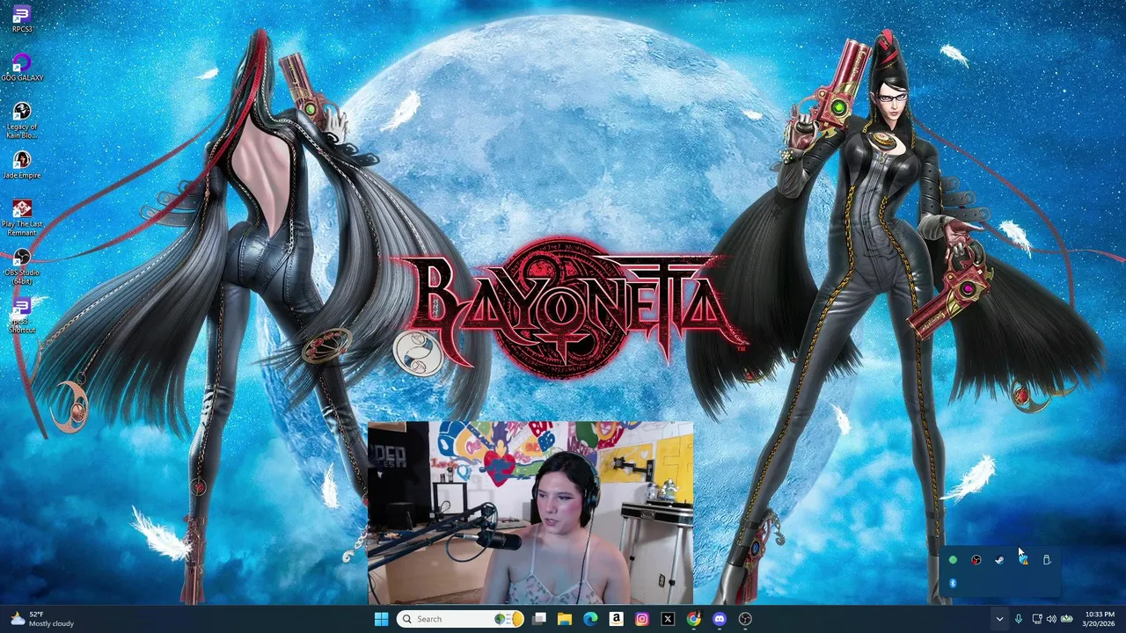Viewport: 1126px width, 633px height.
Task: Open Steam from the tray overflow
Action: pyautogui.click(x=999, y=560)
